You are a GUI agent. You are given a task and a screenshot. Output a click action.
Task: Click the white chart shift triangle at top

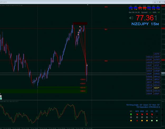point(88,5)
